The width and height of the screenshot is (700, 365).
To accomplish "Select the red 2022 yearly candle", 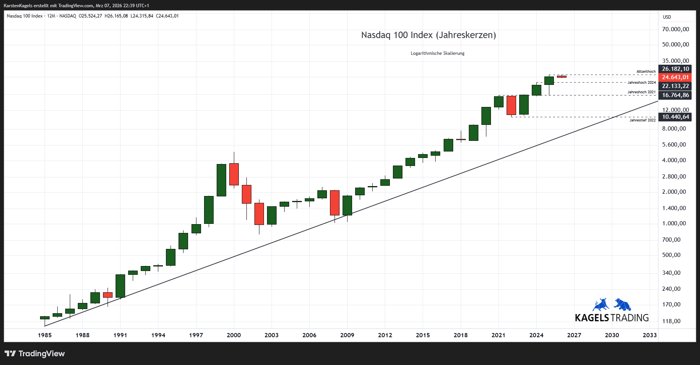I will point(511,105).
